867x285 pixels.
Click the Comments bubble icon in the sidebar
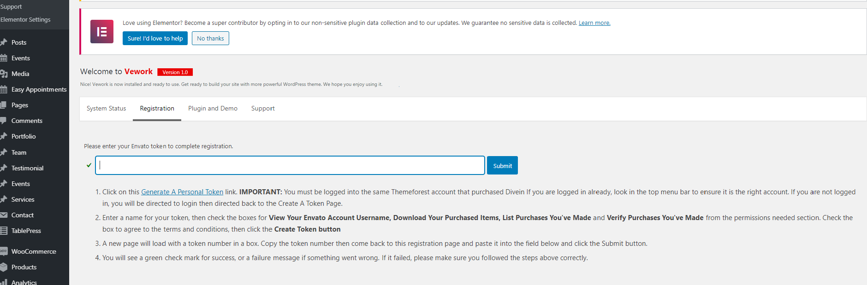(4, 121)
